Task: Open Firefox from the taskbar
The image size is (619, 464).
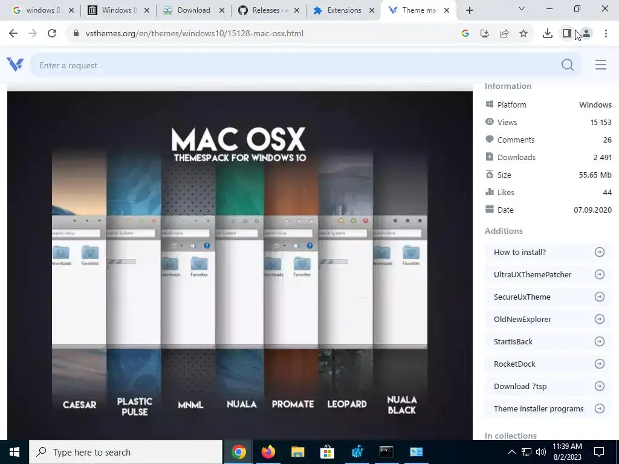Action: point(268,452)
